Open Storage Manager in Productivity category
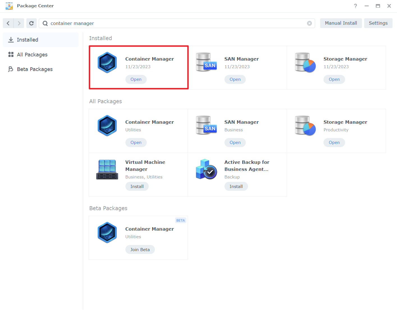 click(x=334, y=143)
